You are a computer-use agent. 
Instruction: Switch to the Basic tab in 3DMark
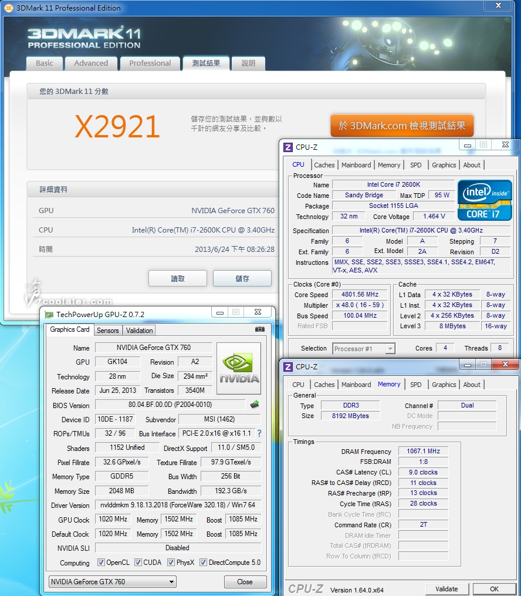click(x=45, y=63)
